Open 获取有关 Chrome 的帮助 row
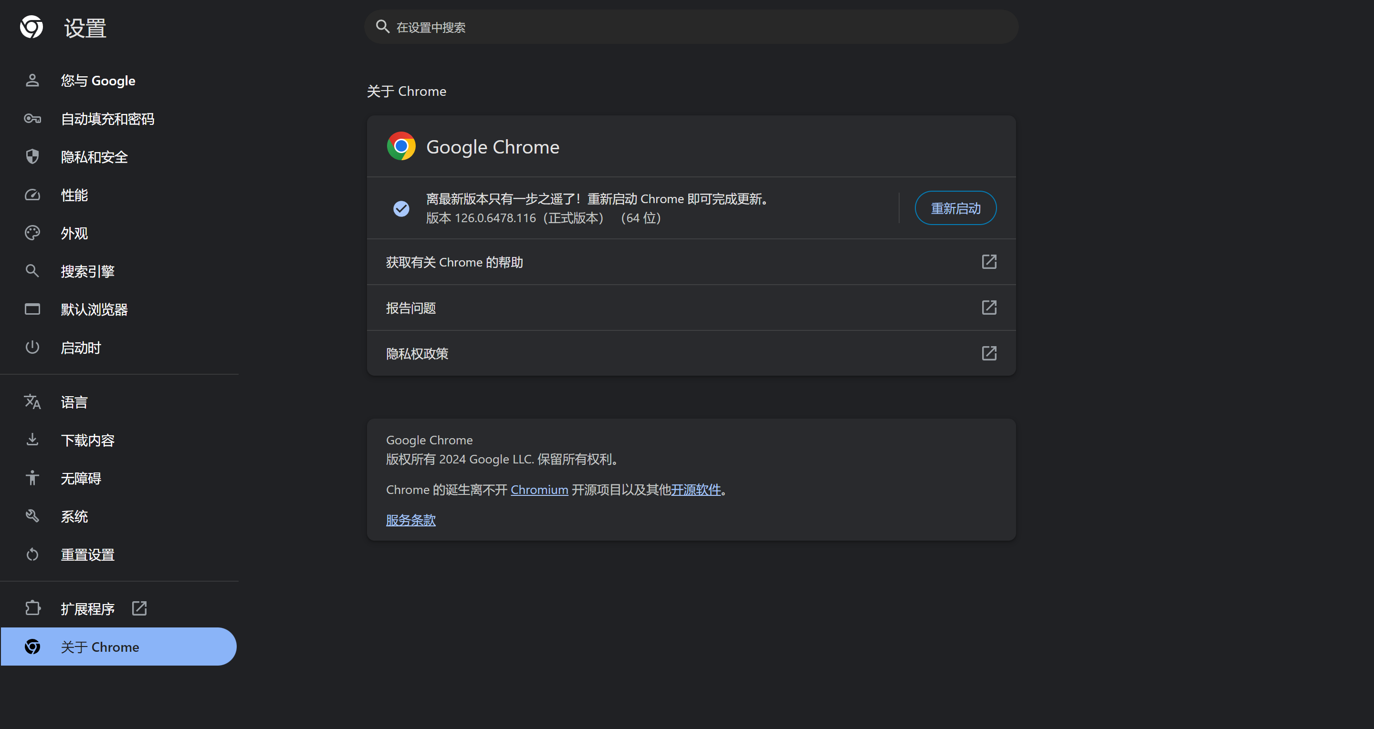The height and width of the screenshot is (729, 1374). [x=691, y=262]
